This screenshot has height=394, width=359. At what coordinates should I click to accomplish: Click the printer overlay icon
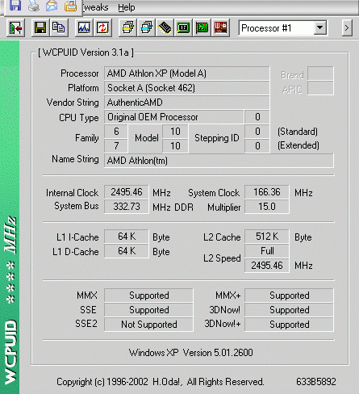click(34, 6)
